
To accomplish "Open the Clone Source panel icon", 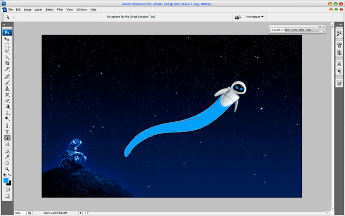I will pyautogui.click(x=339, y=53).
